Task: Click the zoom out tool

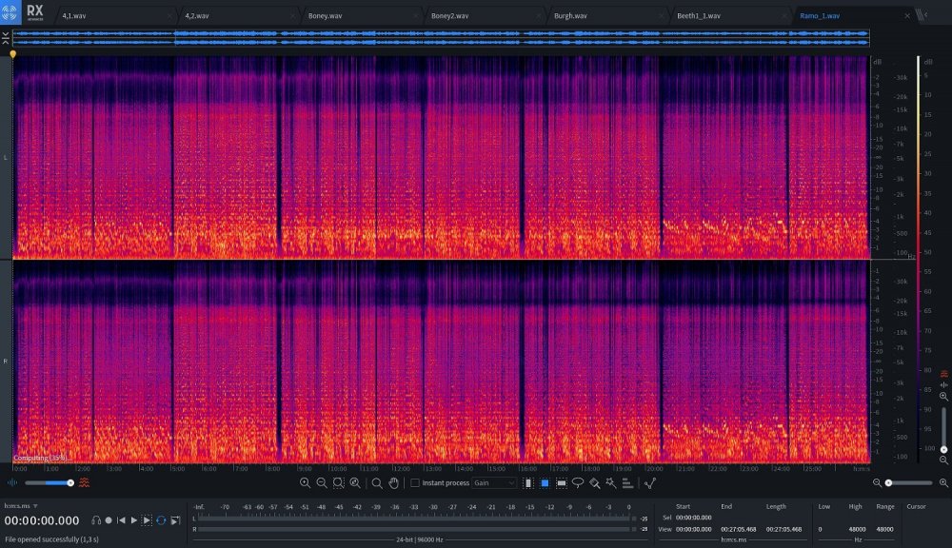Action: (x=321, y=483)
